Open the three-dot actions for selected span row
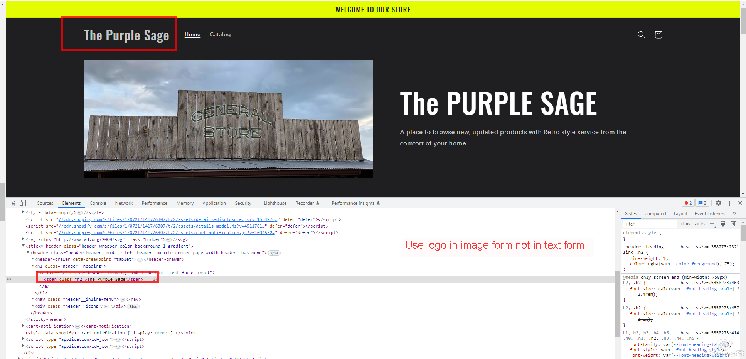 (9, 279)
